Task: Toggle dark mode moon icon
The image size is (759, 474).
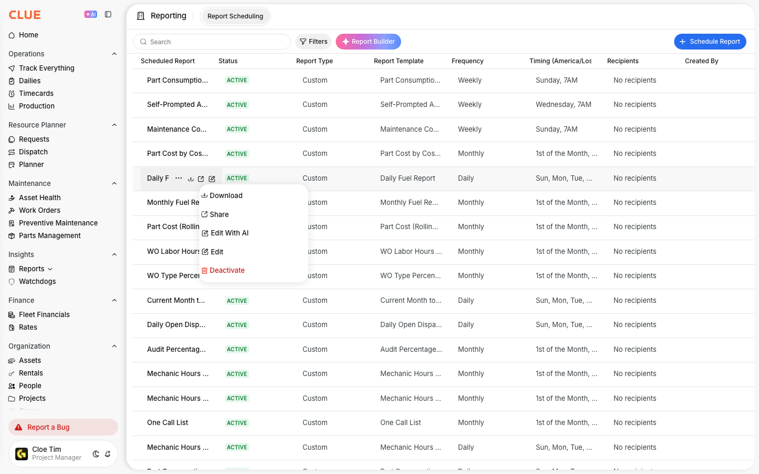Action: coord(96,453)
